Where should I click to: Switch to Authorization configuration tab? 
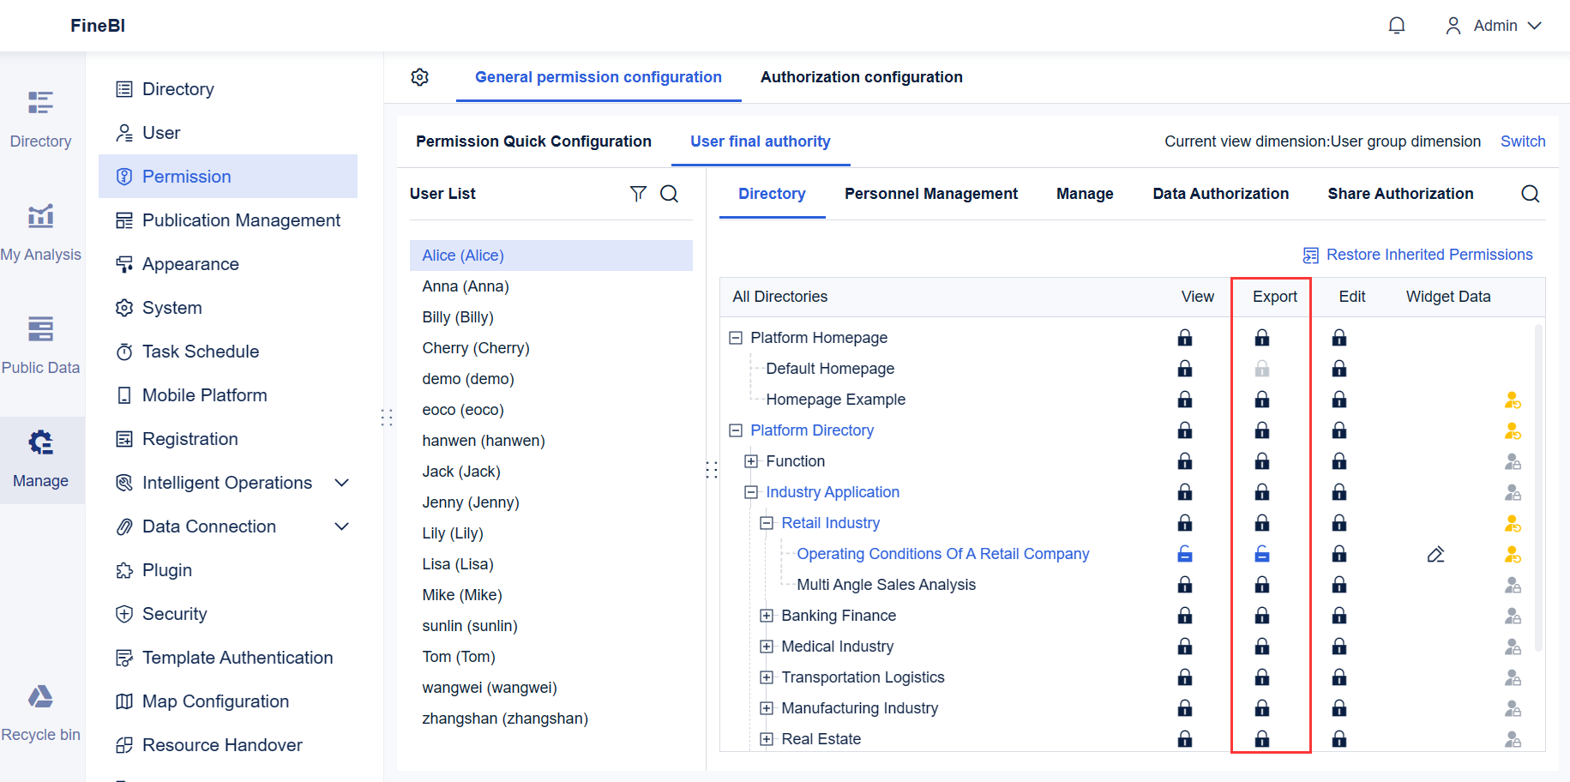(861, 77)
